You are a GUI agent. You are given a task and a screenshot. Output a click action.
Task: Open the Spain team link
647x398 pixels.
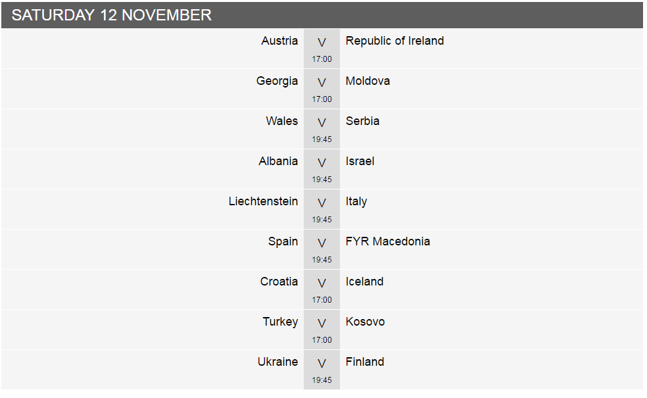coord(283,242)
